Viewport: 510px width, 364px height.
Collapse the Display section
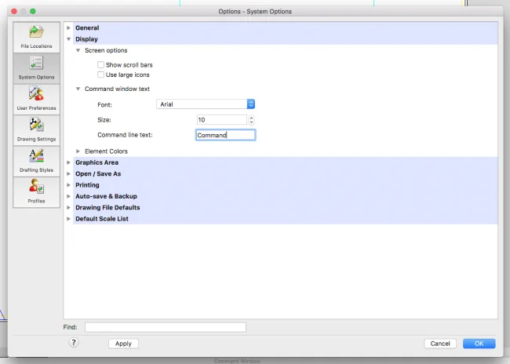pyautogui.click(x=69, y=38)
